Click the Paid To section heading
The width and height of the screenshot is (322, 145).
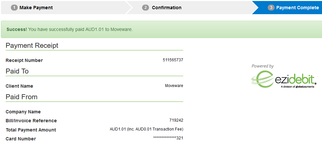click(17, 71)
